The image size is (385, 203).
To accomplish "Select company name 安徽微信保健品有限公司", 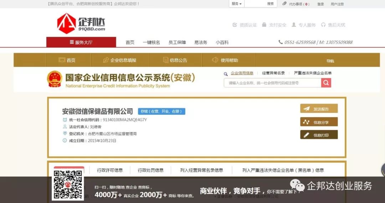I will [97, 111].
